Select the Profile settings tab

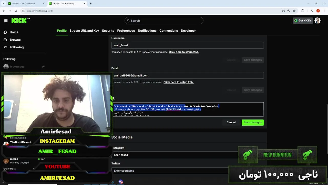pyautogui.click(x=62, y=31)
